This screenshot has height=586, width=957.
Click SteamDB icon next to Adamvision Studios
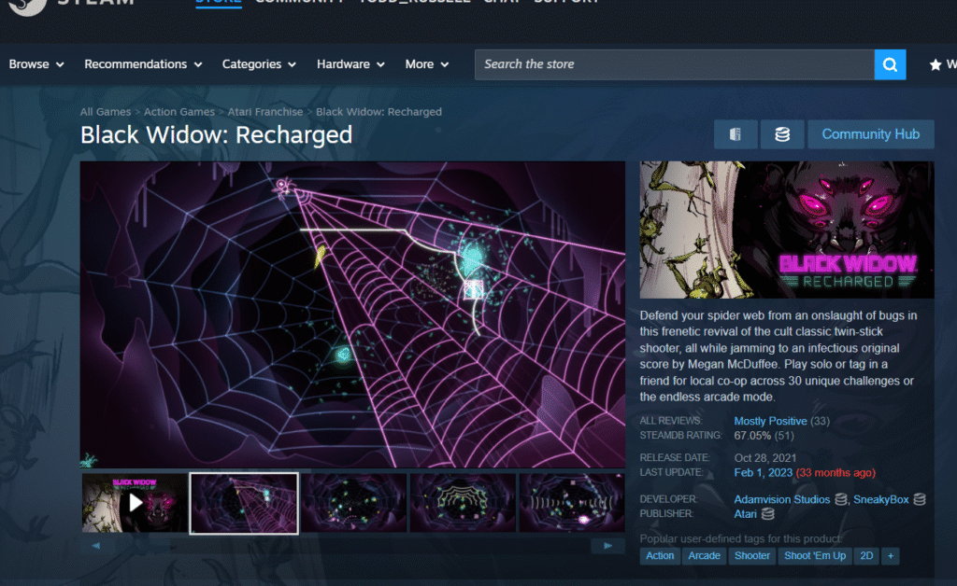coord(841,499)
